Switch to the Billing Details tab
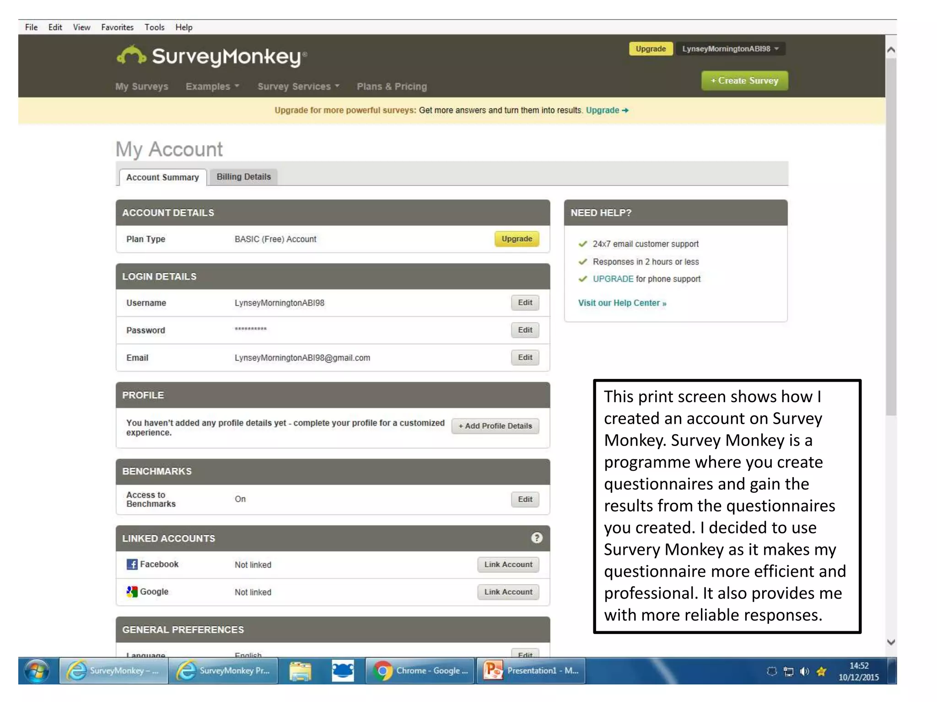This screenshot has height=702, width=937. (x=243, y=177)
